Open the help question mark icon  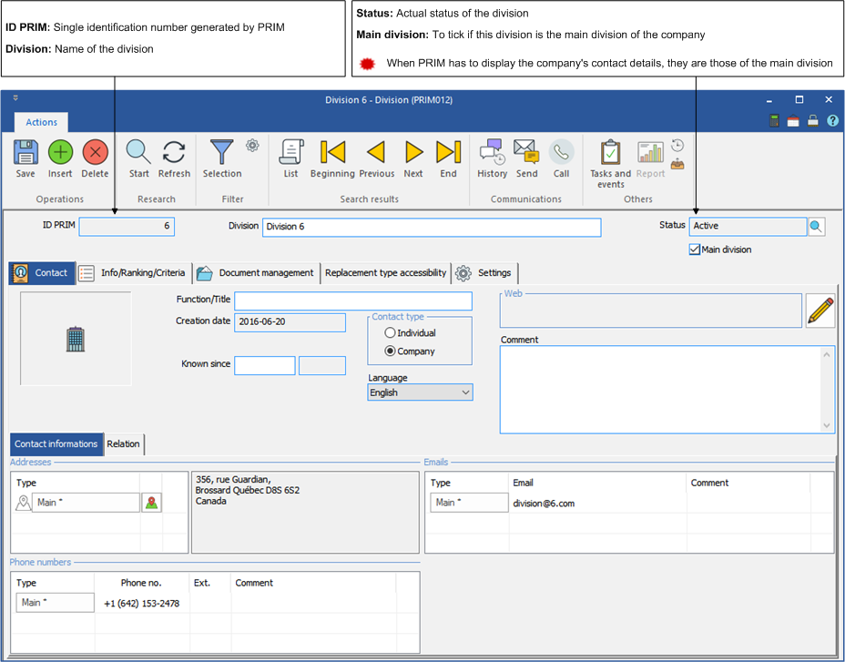[x=832, y=121]
